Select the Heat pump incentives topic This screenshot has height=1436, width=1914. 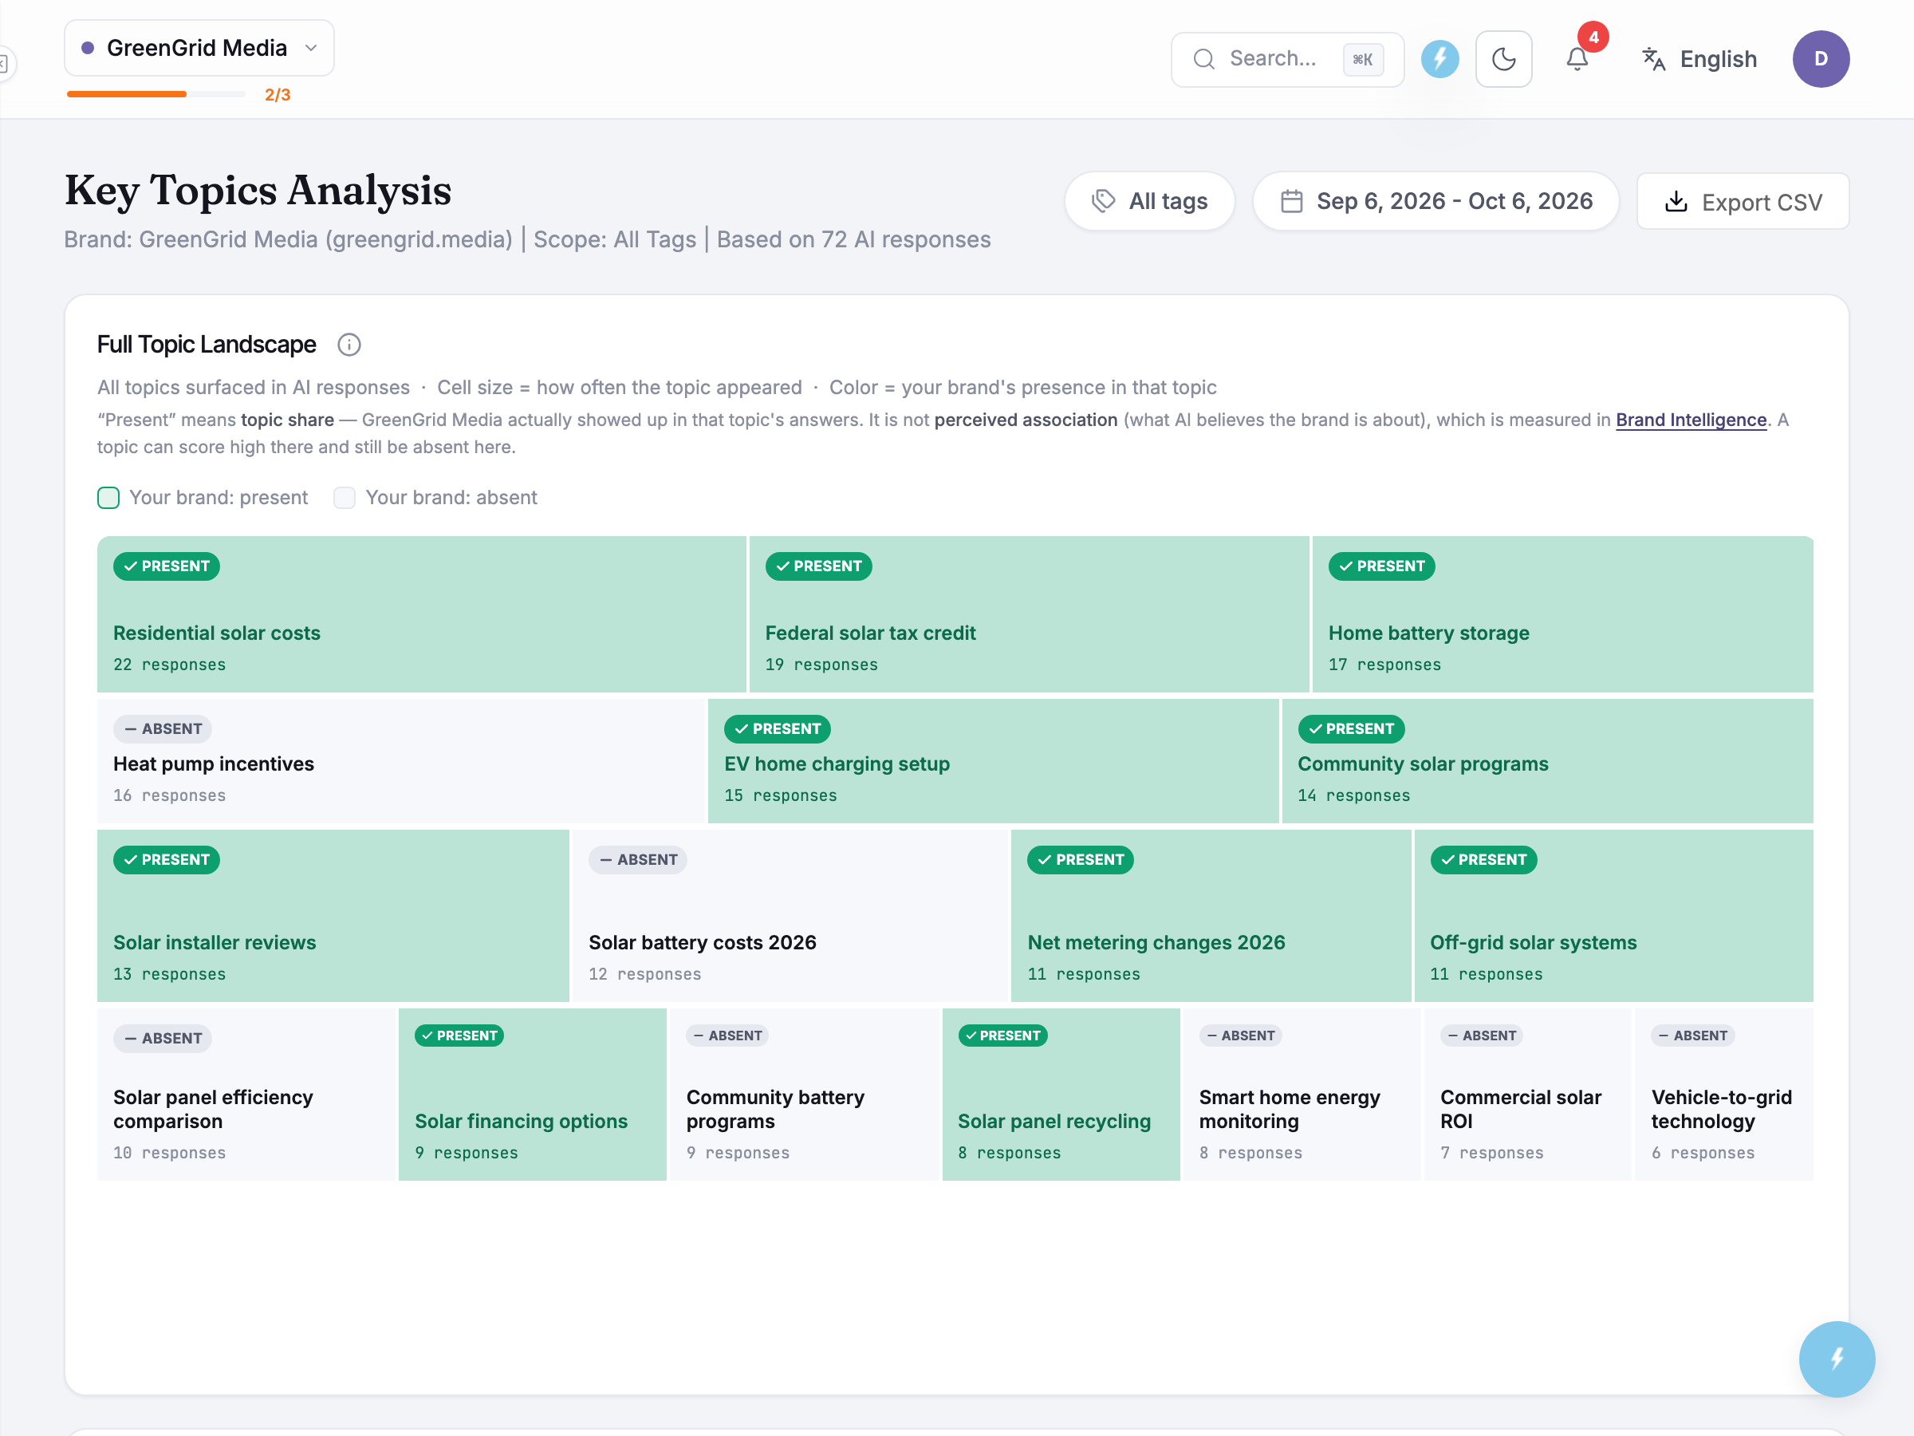click(400, 761)
